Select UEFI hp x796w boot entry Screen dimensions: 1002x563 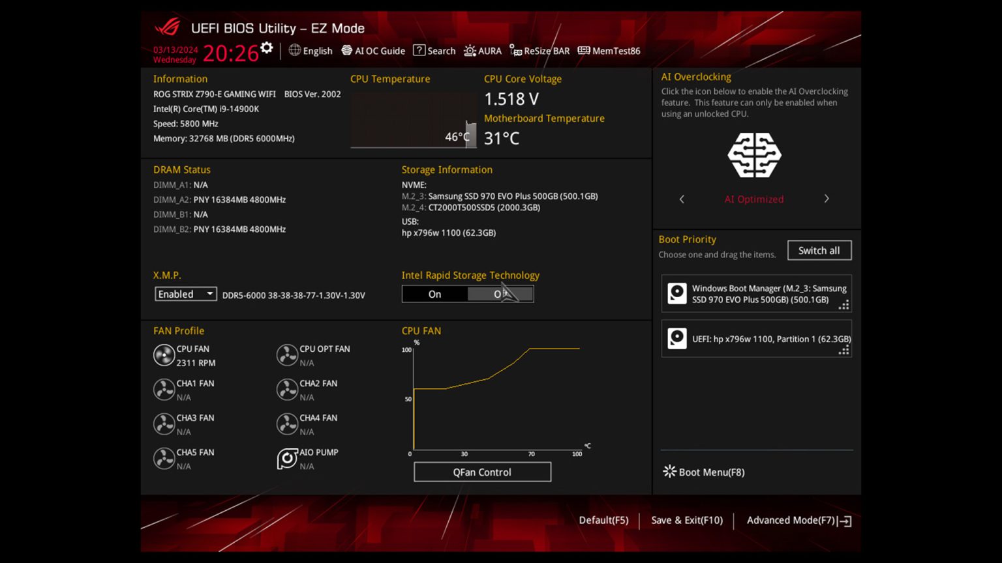[757, 339]
